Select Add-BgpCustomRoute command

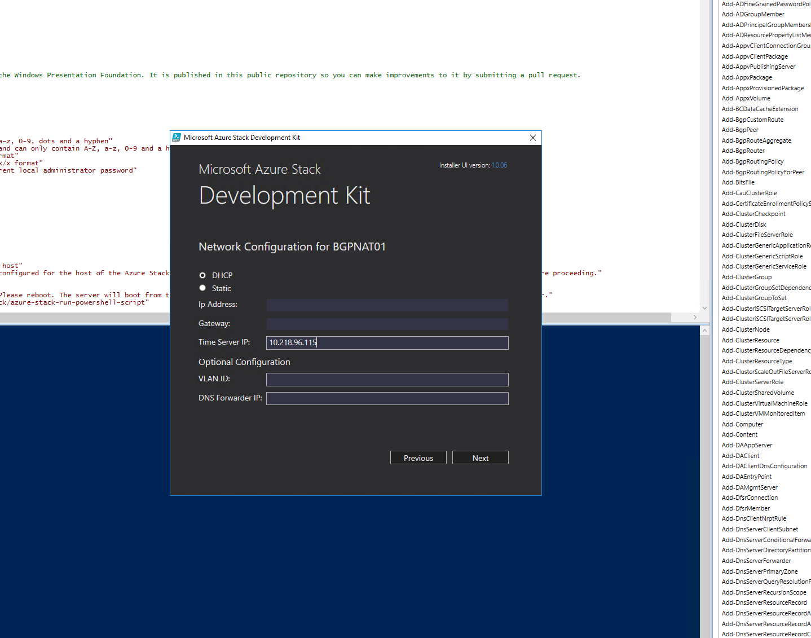(x=752, y=120)
